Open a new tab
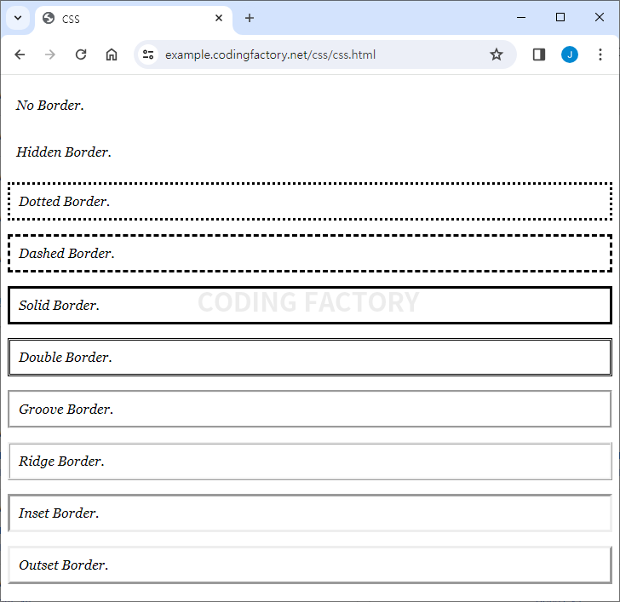The width and height of the screenshot is (620, 602). [x=250, y=18]
